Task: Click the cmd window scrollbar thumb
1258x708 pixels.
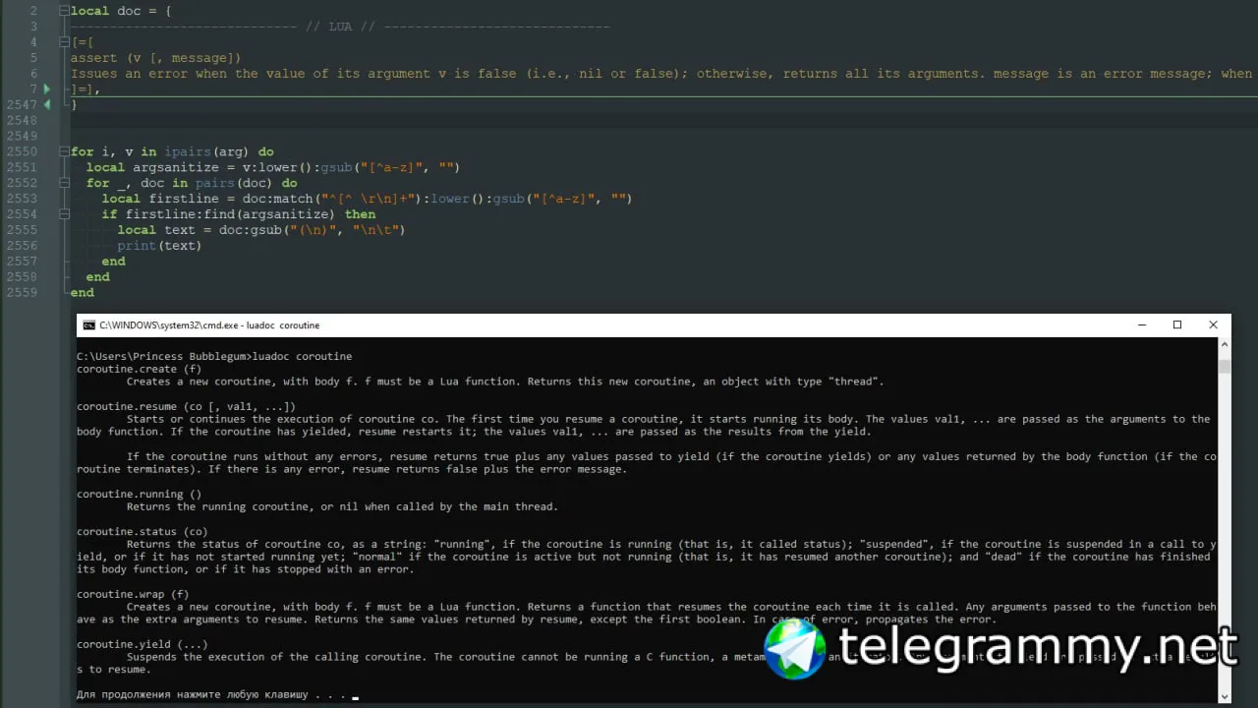Action: pyautogui.click(x=1224, y=367)
